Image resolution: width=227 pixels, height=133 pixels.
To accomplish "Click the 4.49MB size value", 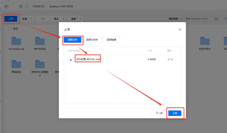I will [152, 59].
